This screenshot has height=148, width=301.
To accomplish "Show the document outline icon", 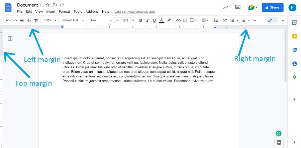I will click(x=10, y=39).
